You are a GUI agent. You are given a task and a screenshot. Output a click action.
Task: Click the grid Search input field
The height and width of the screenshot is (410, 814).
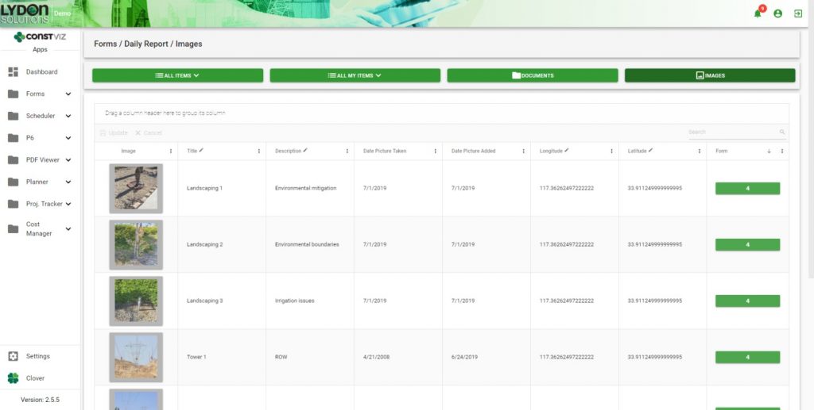tap(731, 132)
